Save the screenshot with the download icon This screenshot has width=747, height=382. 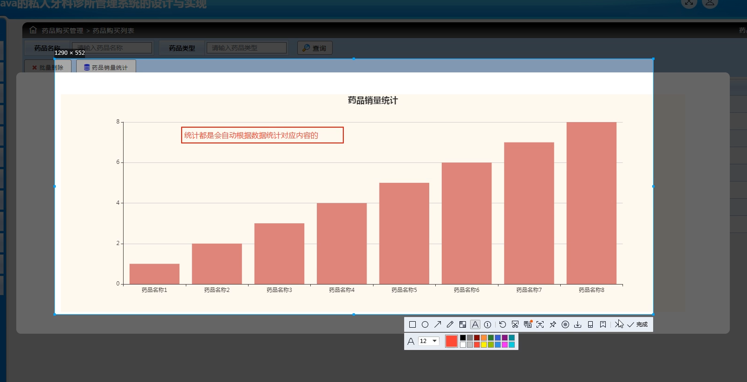578,324
